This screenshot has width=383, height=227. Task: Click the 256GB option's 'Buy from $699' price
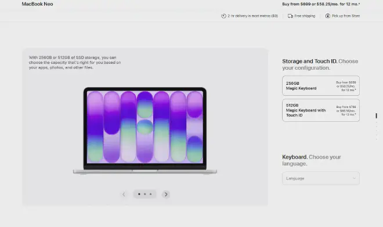tap(346, 87)
